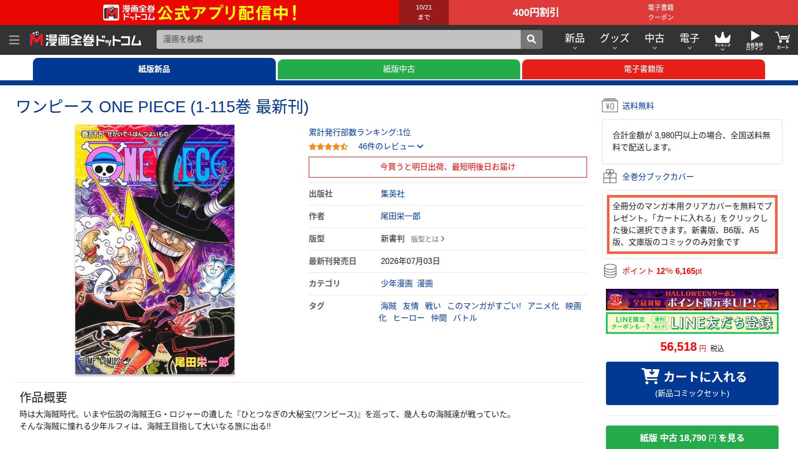Open the HALLOWEEN ポイント還元率UP banner
This screenshot has height=449, width=798.
pyautogui.click(x=692, y=299)
